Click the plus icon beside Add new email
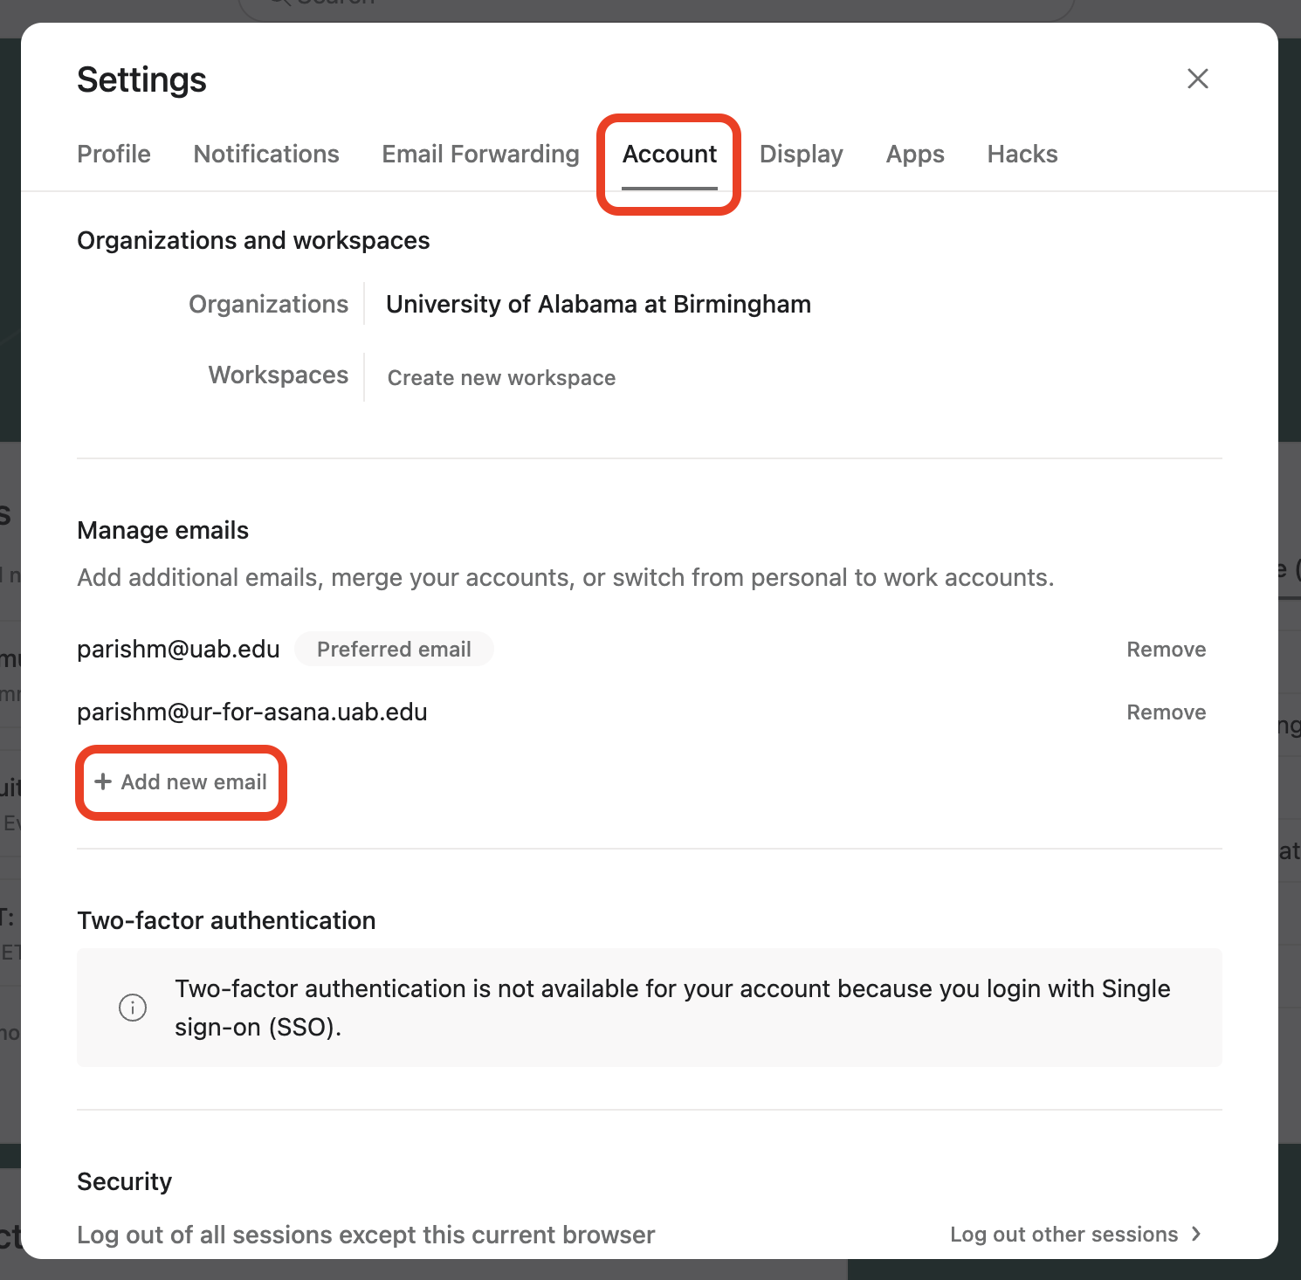This screenshot has width=1301, height=1280. [x=103, y=781]
